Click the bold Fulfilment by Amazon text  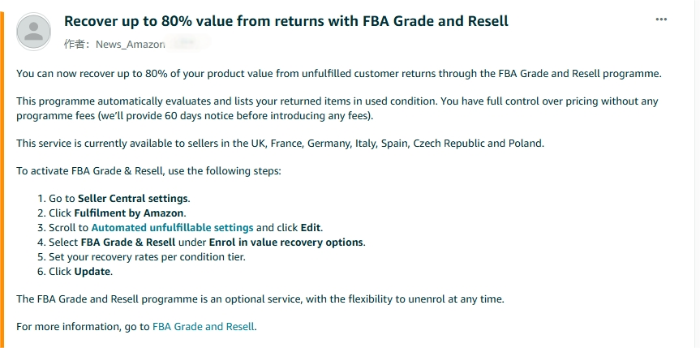(x=129, y=213)
